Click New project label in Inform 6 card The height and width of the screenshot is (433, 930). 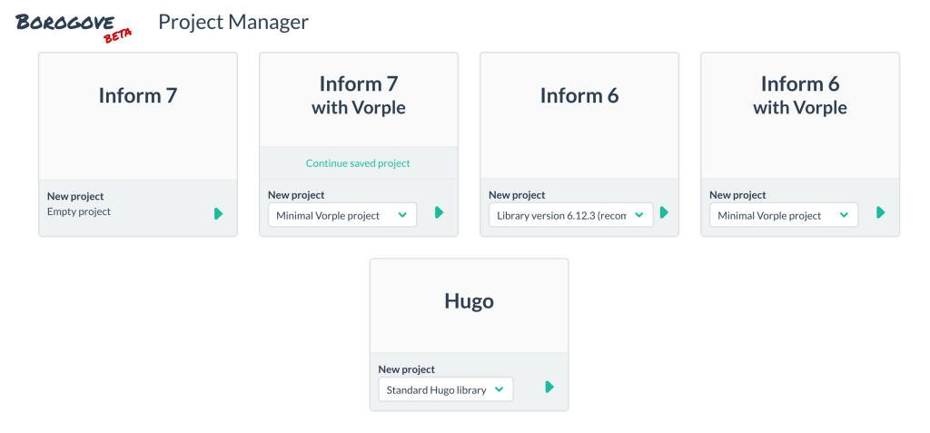(517, 195)
